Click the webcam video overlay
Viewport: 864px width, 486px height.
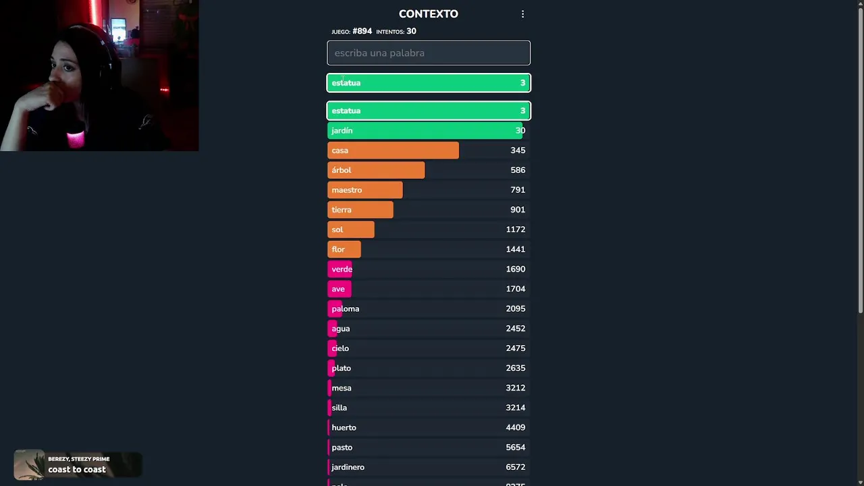click(x=99, y=76)
